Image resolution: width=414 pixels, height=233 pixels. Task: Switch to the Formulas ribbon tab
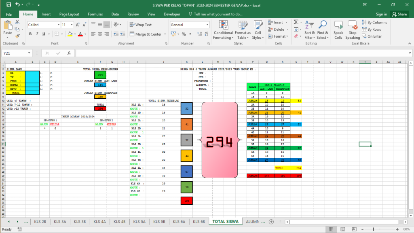[95, 14]
